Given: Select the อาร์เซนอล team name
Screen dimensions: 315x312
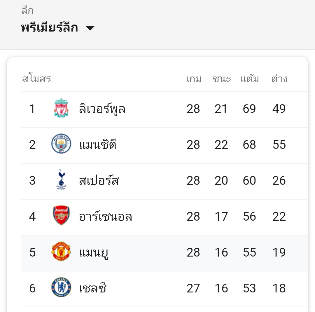Looking at the screenshot, I should [105, 217].
